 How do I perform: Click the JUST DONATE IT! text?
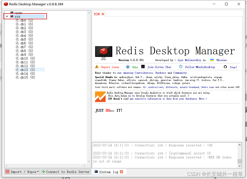109,110
